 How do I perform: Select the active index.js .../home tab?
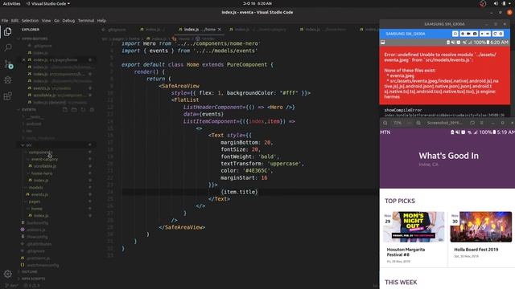point(199,30)
